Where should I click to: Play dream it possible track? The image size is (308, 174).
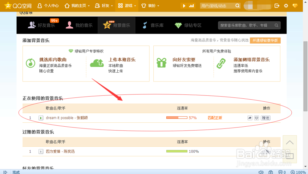point(41,118)
